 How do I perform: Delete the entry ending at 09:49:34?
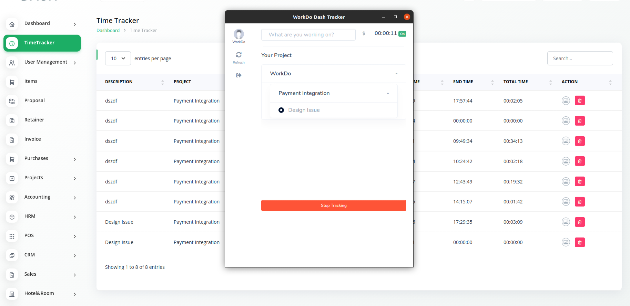click(580, 141)
